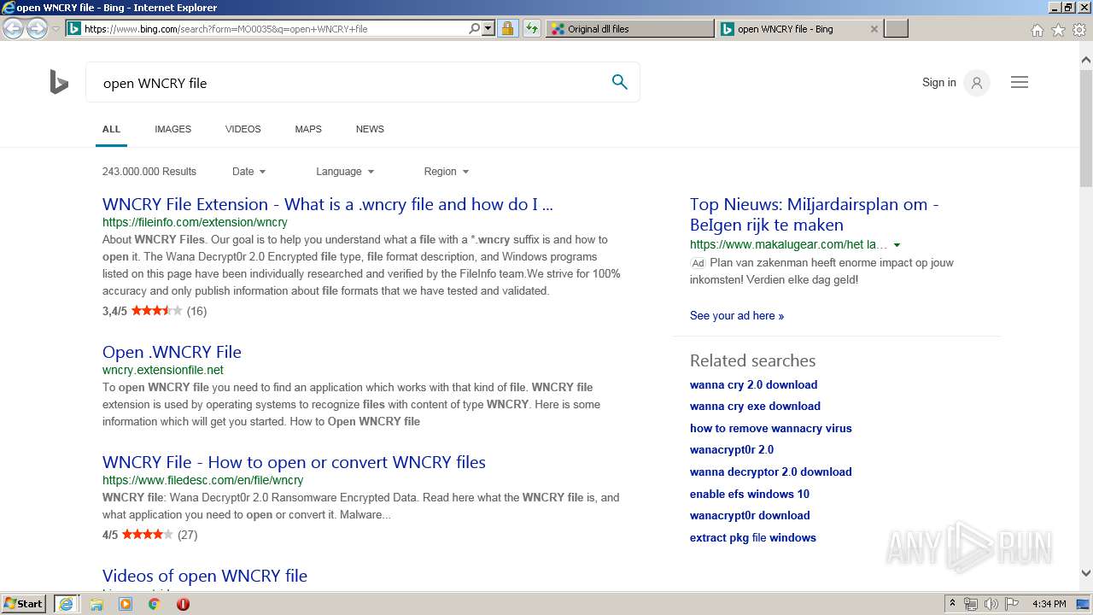Open the 'Open .WNCRY File' result
This screenshot has width=1093, height=615.
(172, 352)
